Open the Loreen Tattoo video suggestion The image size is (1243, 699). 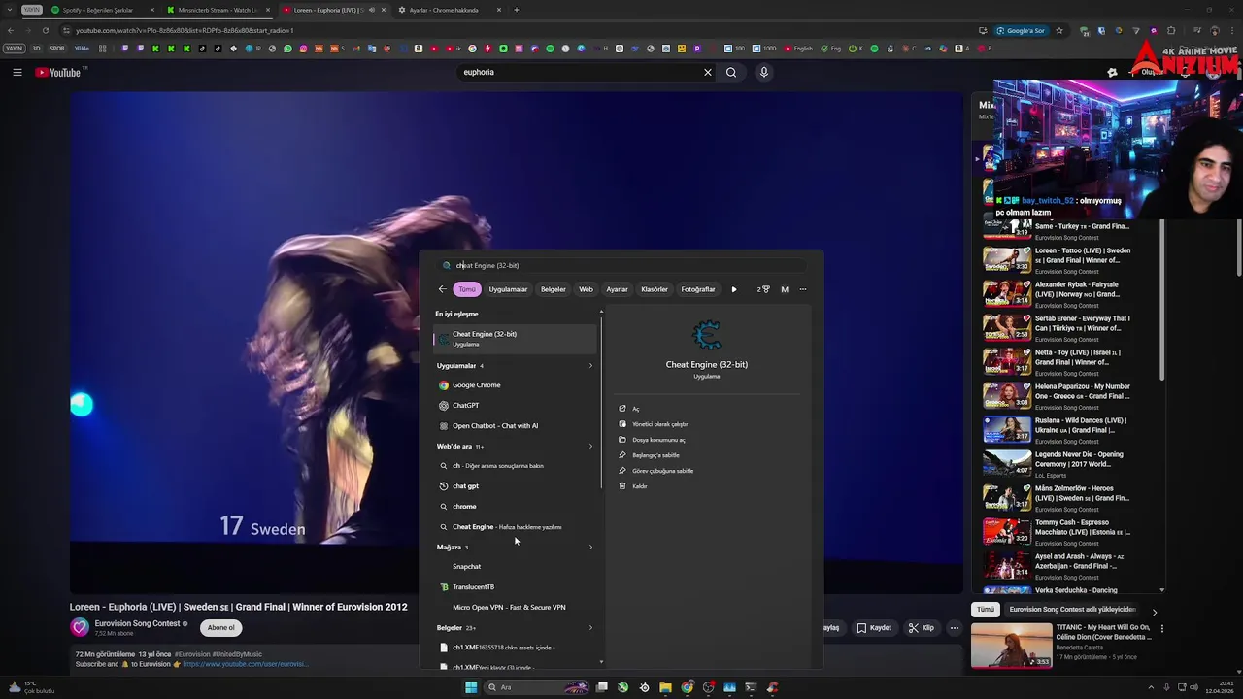pyautogui.click(x=1058, y=260)
